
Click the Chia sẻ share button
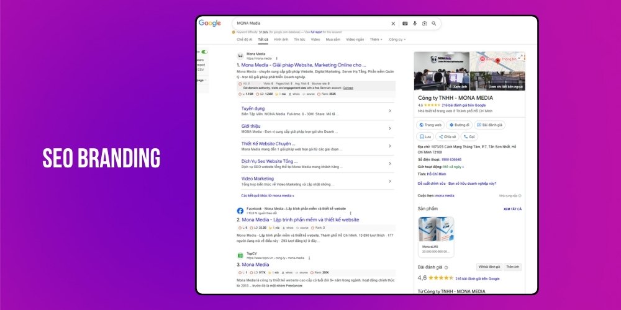(447, 136)
